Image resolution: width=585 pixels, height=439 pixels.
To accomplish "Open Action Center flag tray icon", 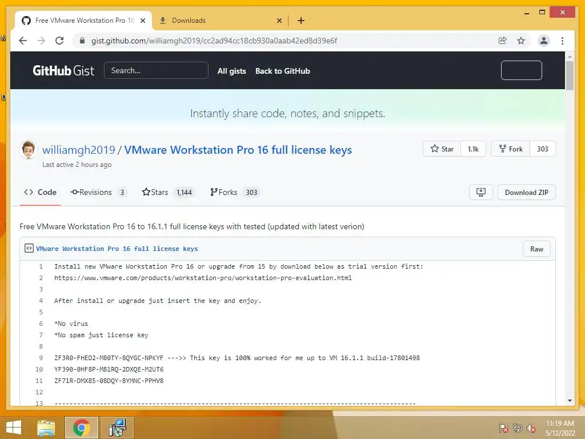I will (503, 428).
